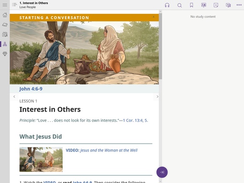244x183 pixels.
Task: Click the main illustration of Jesus at the well
Action: point(84,53)
